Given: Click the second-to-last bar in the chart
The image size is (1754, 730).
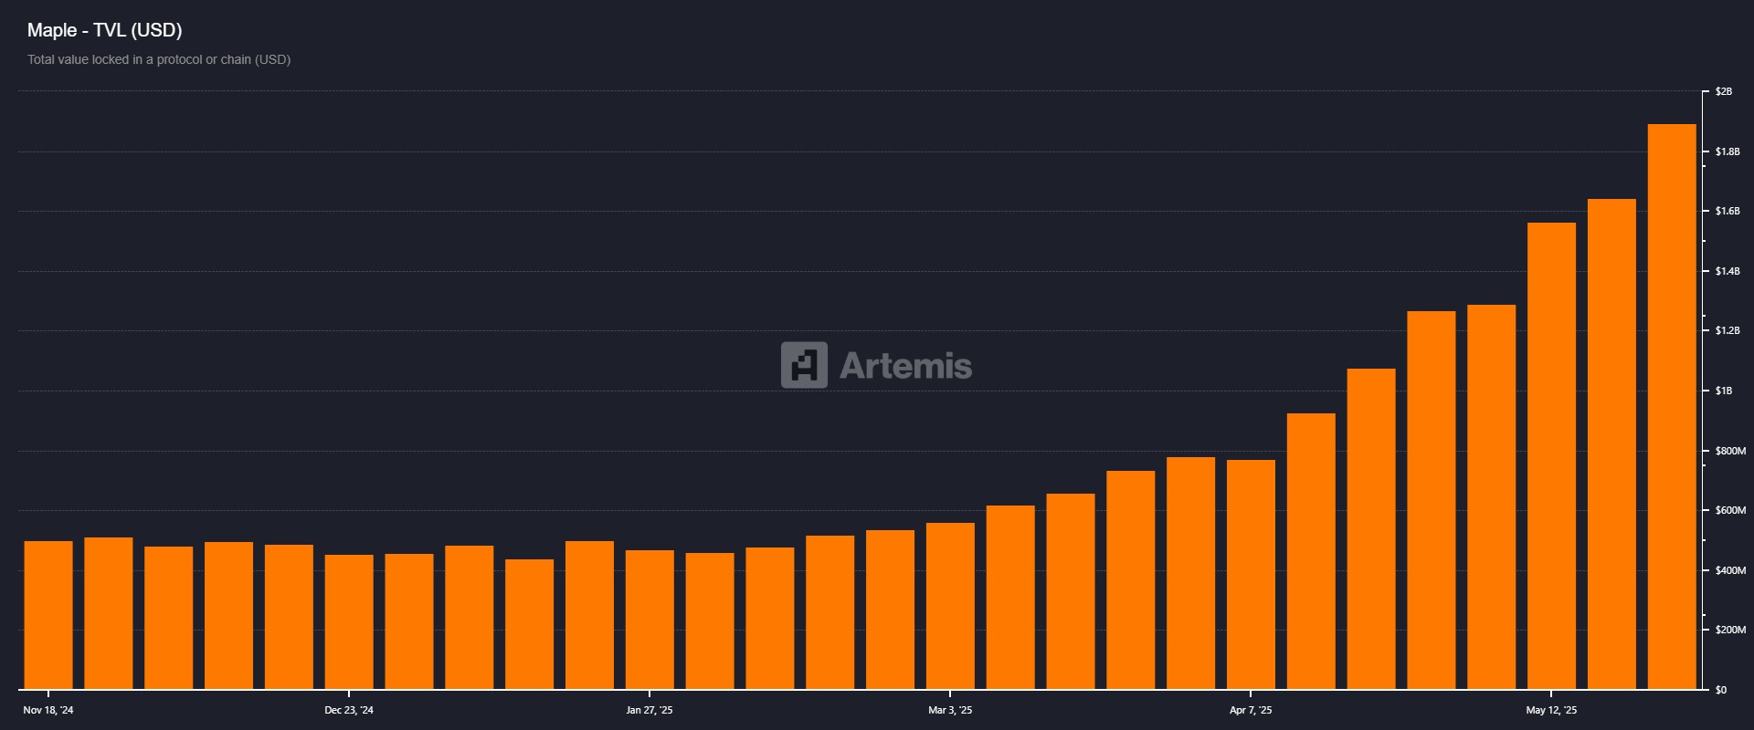Looking at the screenshot, I should (1611, 443).
